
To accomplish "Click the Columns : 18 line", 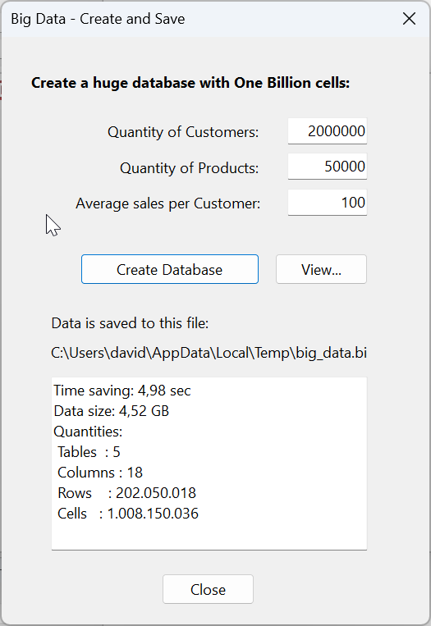I will pos(100,473).
